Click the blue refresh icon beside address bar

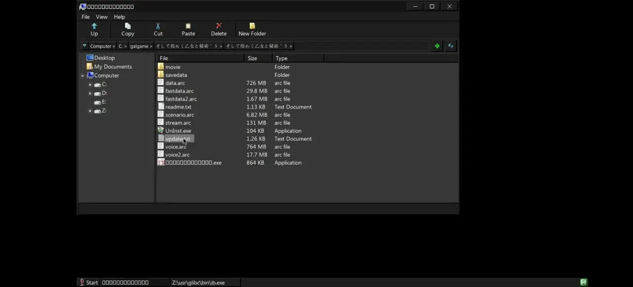click(451, 46)
